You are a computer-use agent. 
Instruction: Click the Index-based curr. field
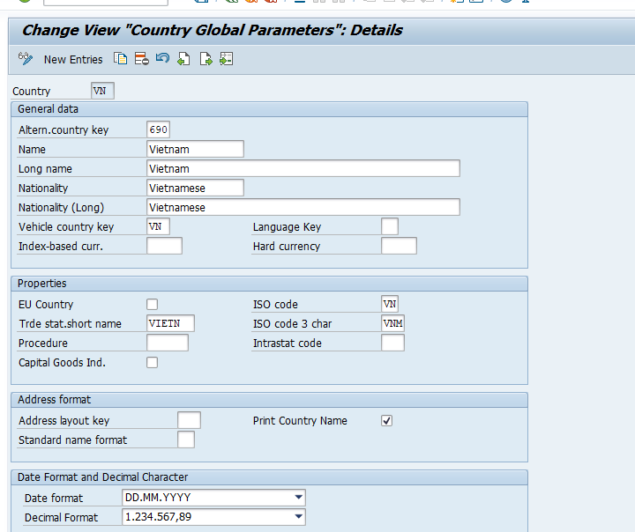click(x=164, y=246)
